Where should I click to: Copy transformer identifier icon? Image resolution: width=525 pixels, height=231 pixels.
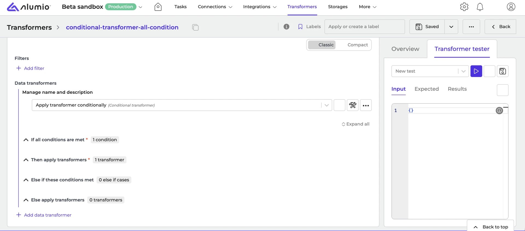tap(195, 27)
